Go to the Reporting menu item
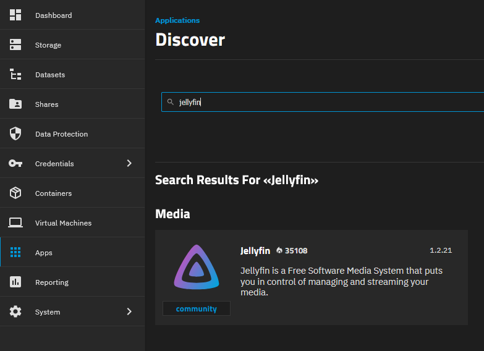 52,282
